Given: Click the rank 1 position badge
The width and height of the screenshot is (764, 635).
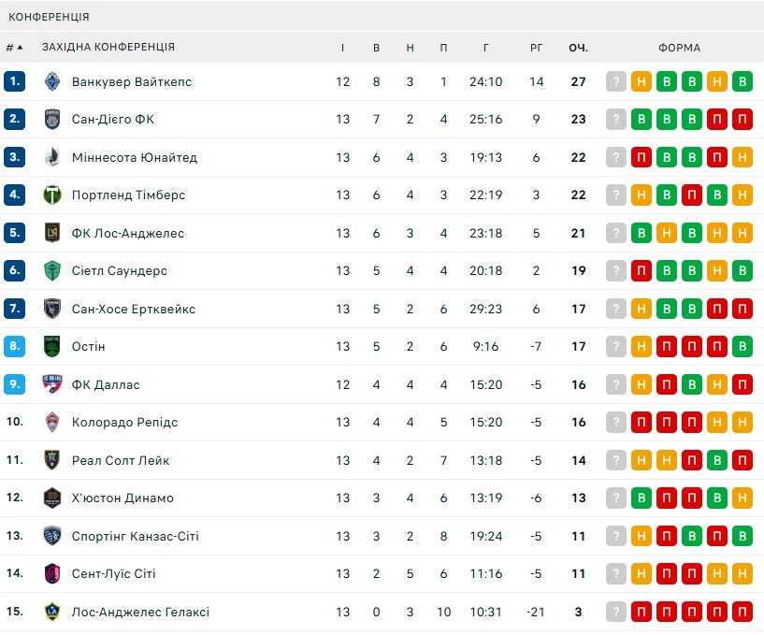Looking at the screenshot, I should click(x=14, y=81).
